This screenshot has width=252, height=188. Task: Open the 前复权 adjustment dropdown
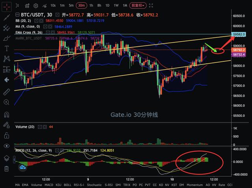[138, 6]
